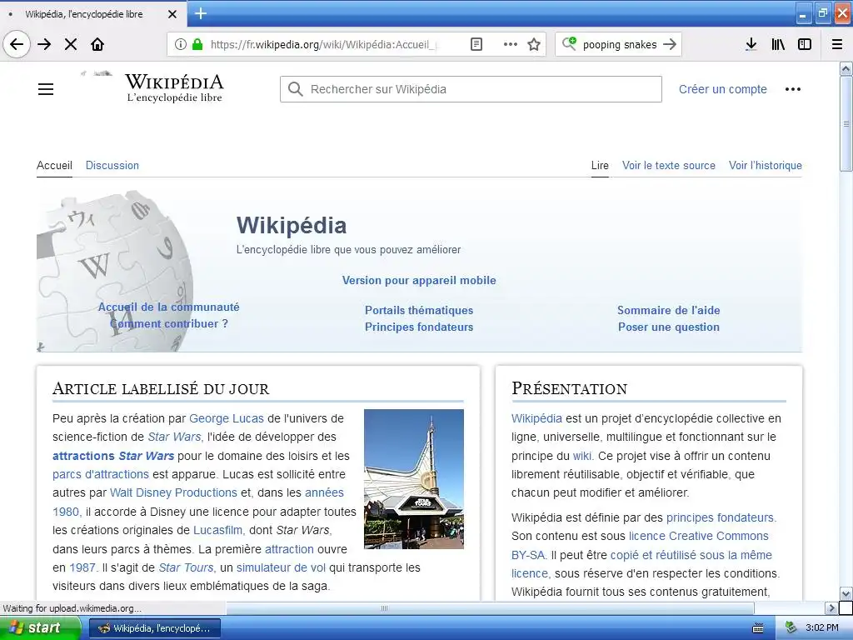Follow the 'Comment contribuer ?' link
Image resolution: width=853 pixels, height=640 pixels.
coord(168,324)
